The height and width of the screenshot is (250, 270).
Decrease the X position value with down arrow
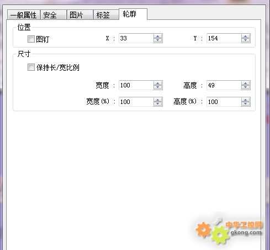pyautogui.click(x=157, y=40)
